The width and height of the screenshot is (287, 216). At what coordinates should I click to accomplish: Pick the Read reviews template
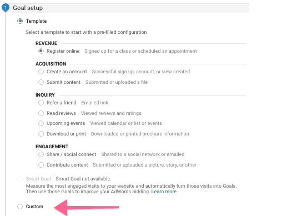point(41,113)
